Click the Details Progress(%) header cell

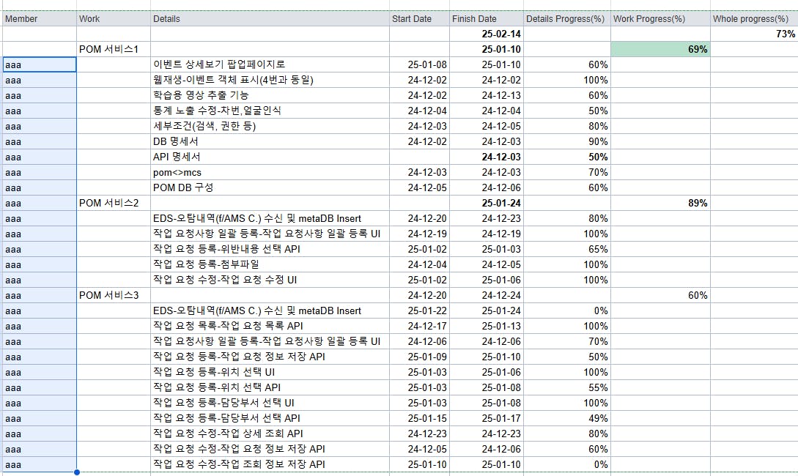tap(567, 19)
